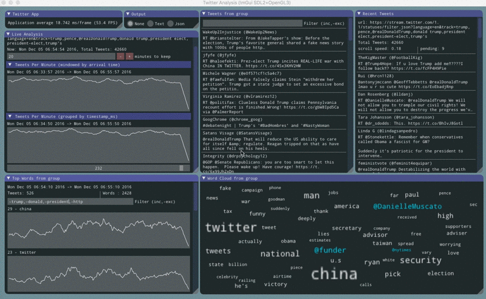The image size is (486, 299).
Task: Decrease minutes to keep with minus button
Action: [120, 57]
